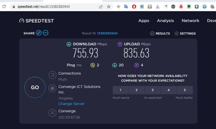
Task: Rate network availability as 1 Much worse
Action: (120, 90)
